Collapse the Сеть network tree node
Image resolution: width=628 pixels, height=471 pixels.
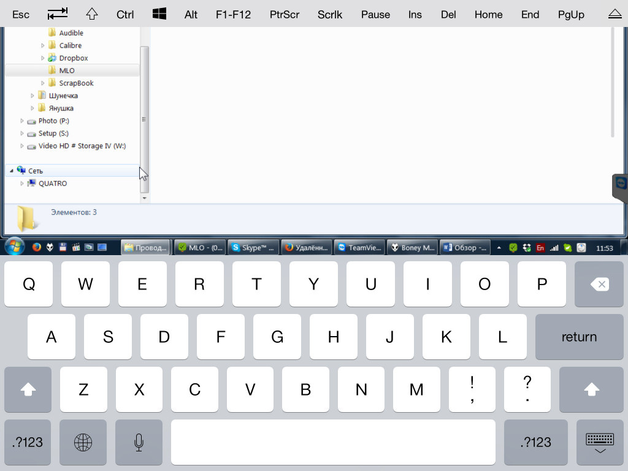click(12, 171)
